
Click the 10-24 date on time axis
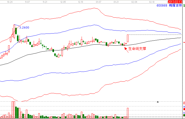(x=10, y=2)
